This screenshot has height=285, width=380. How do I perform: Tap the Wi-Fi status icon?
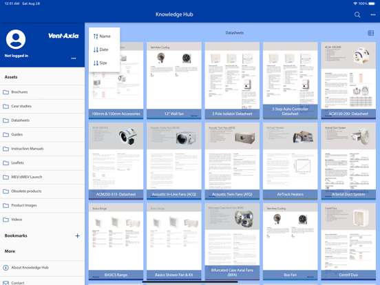point(355,3)
